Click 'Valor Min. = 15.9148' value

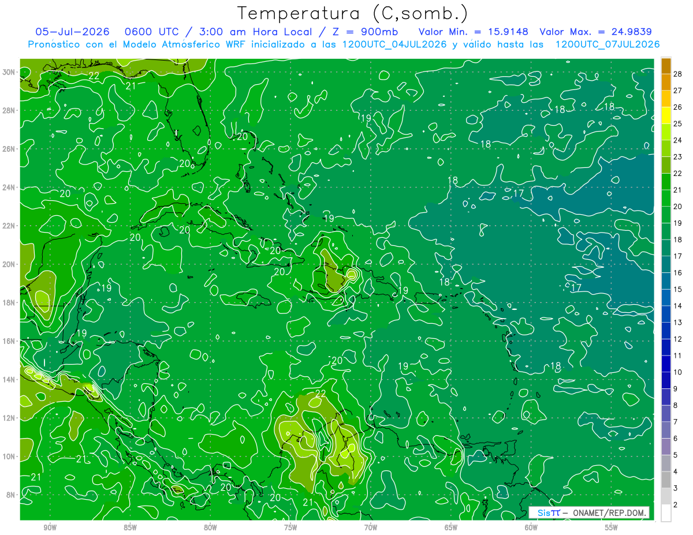click(473, 32)
